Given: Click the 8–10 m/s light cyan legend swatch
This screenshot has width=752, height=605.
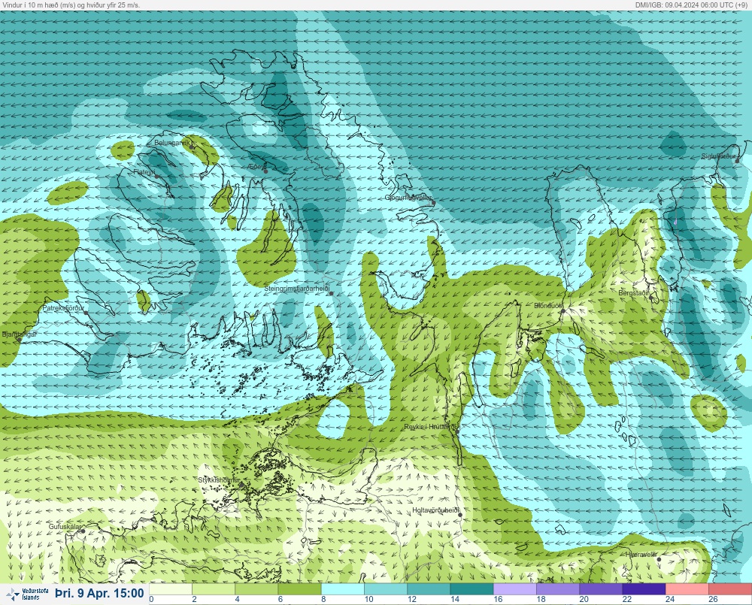Looking at the screenshot, I should pyautogui.click(x=343, y=588).
